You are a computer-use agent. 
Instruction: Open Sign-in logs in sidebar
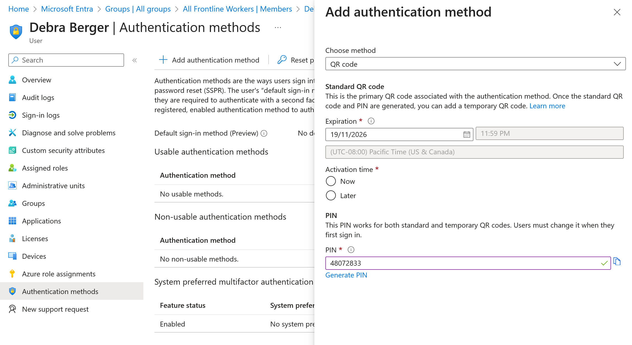(x=41, y=115)
